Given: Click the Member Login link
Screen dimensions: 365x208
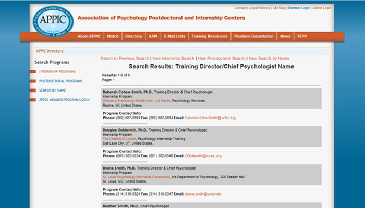Looking at the screenshot, I should 299,8.
